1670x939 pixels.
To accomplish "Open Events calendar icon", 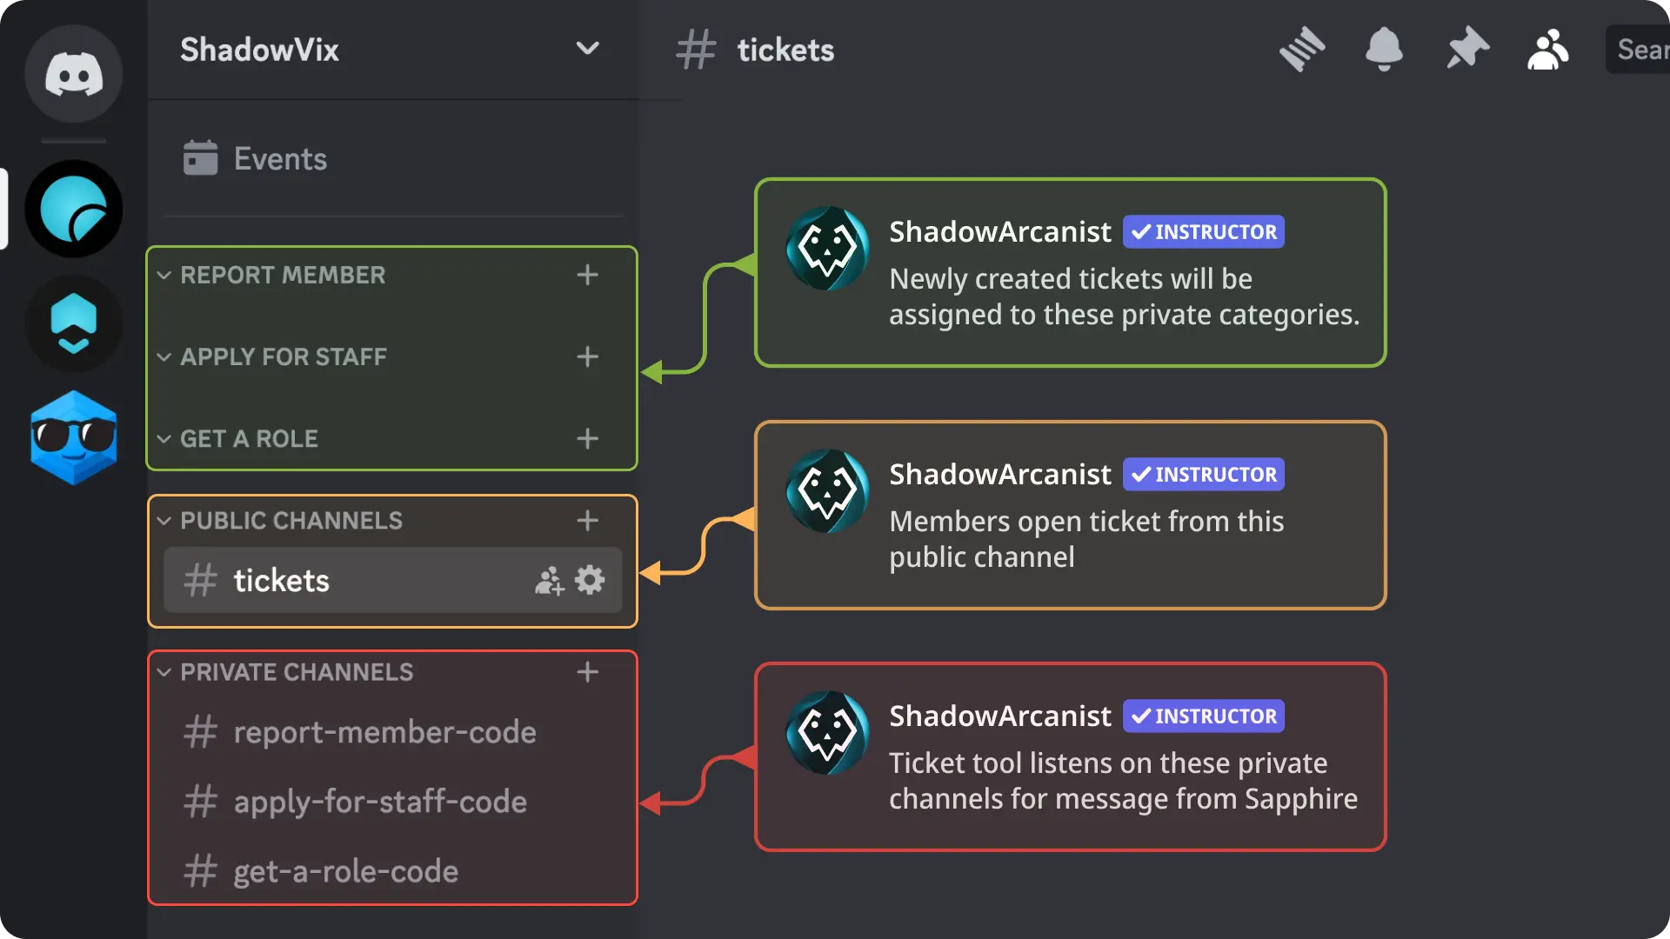I will 200,158.
